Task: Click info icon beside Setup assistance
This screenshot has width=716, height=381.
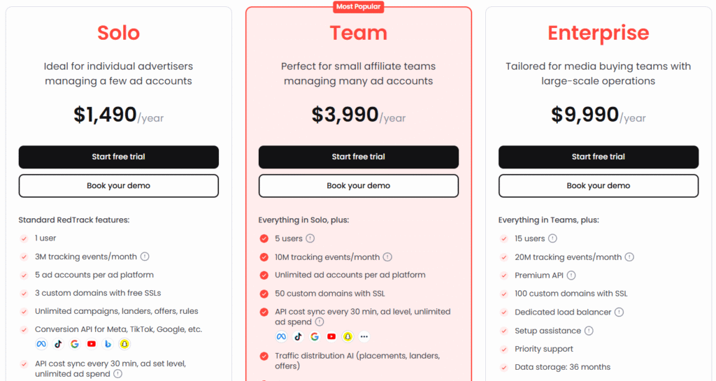Action: pyautogui.click(x=589, y=331)
